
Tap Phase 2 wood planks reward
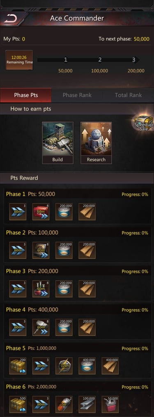tap(87, 250)
